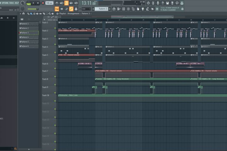
Task: Expand the playlist options menu arrow
Action: click(20, 14)
